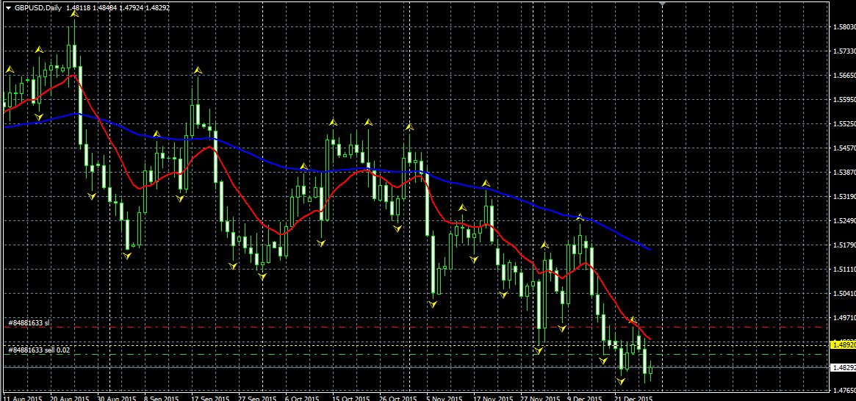856x401 pixels.
Task: Click the 6 Oct 2015 date label
Action: click(301, 397)
